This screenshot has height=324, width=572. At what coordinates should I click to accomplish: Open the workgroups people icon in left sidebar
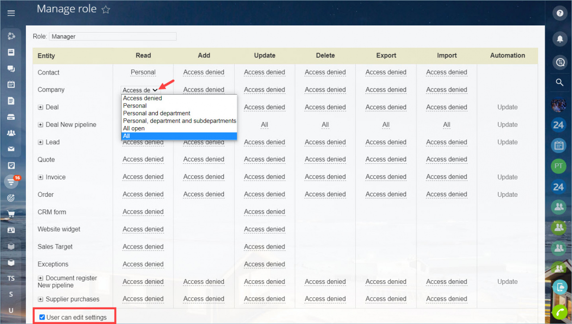[x=11, y=133]
